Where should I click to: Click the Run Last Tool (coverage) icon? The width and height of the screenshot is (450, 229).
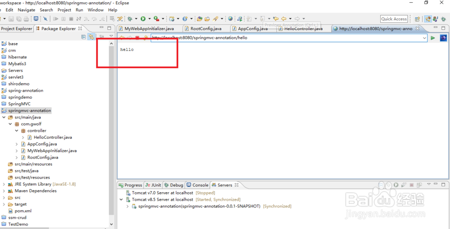(157, 19)
